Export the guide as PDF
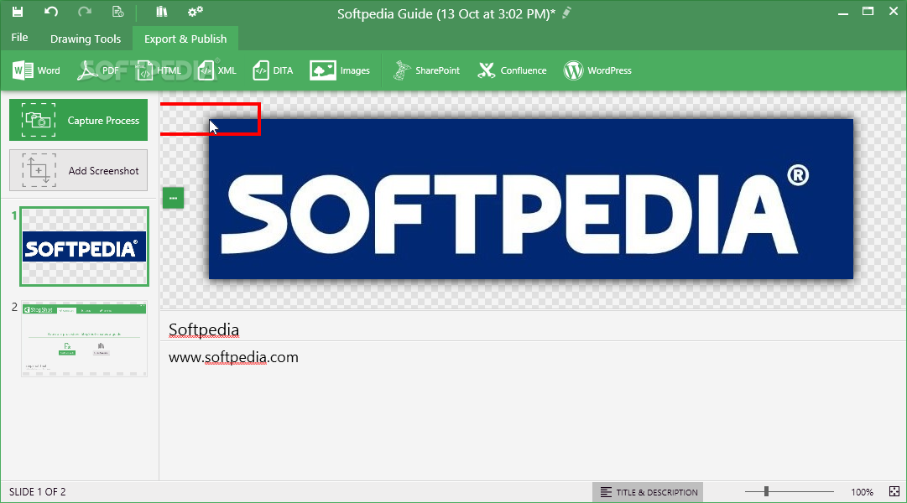Viewport: 907px width, 503px height. (x=98, y=70)
